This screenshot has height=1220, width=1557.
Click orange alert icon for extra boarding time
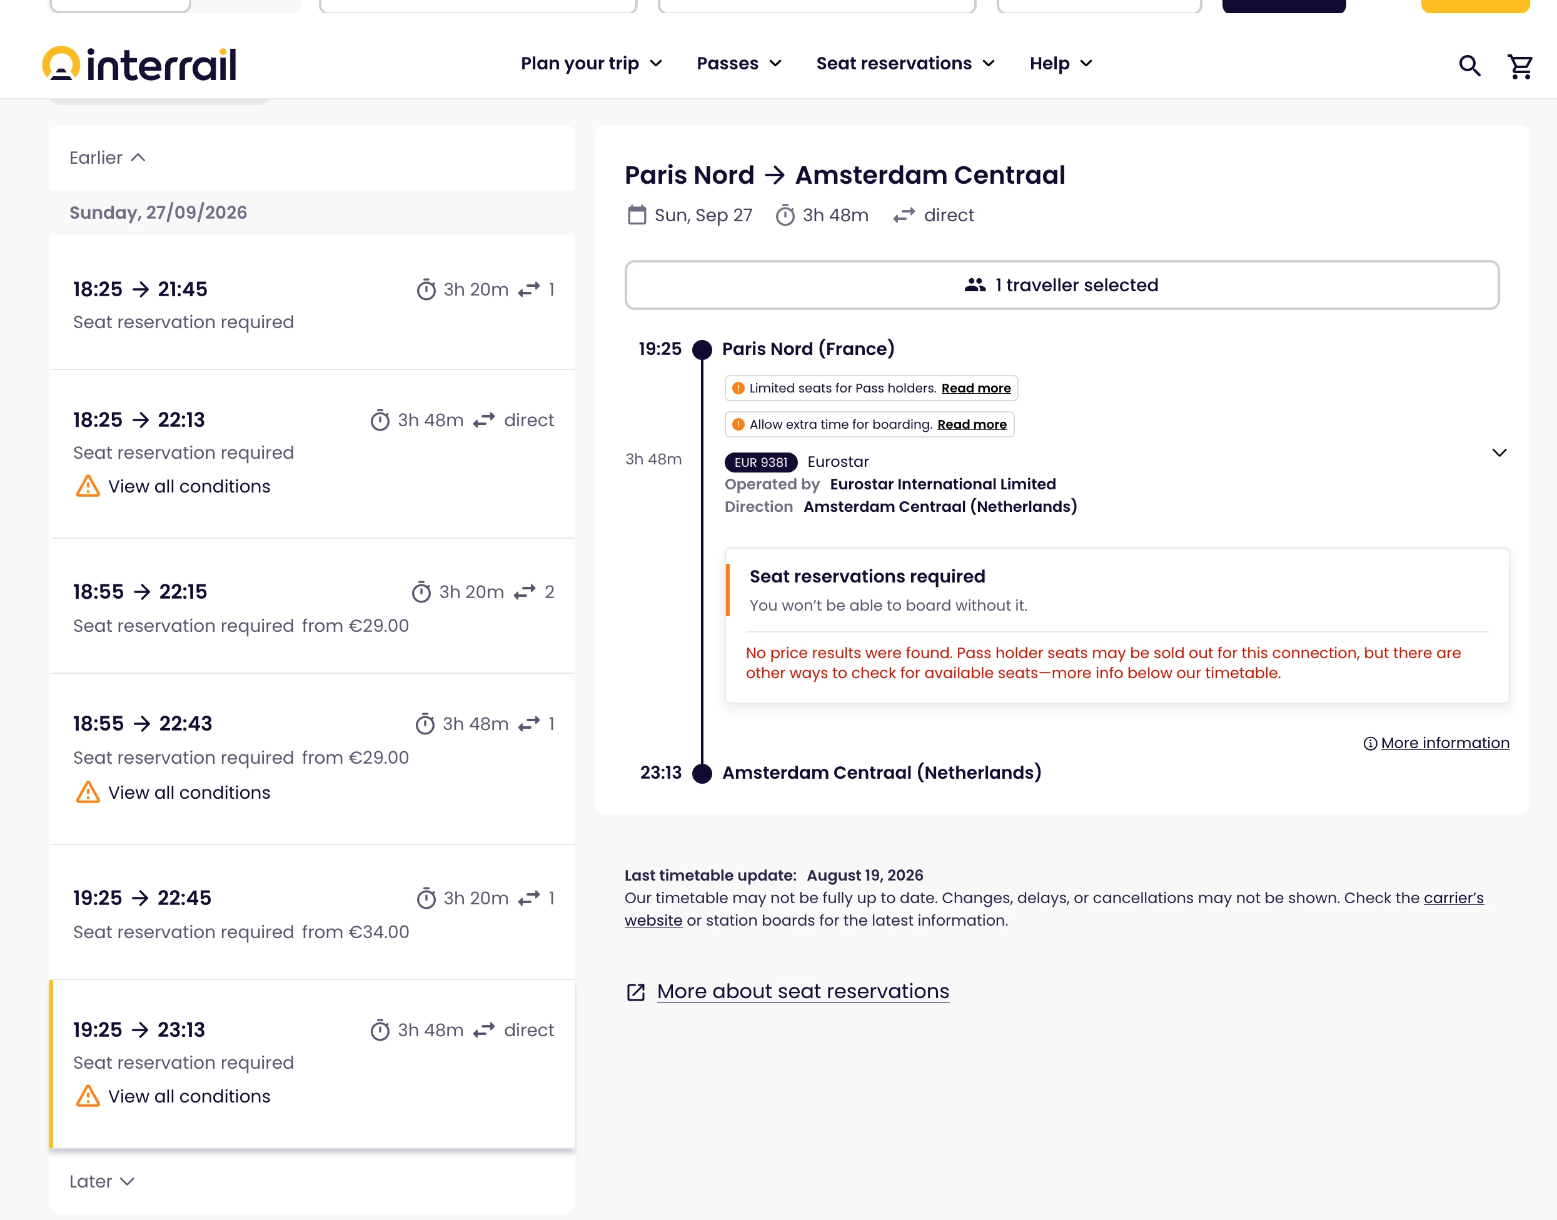738,424
